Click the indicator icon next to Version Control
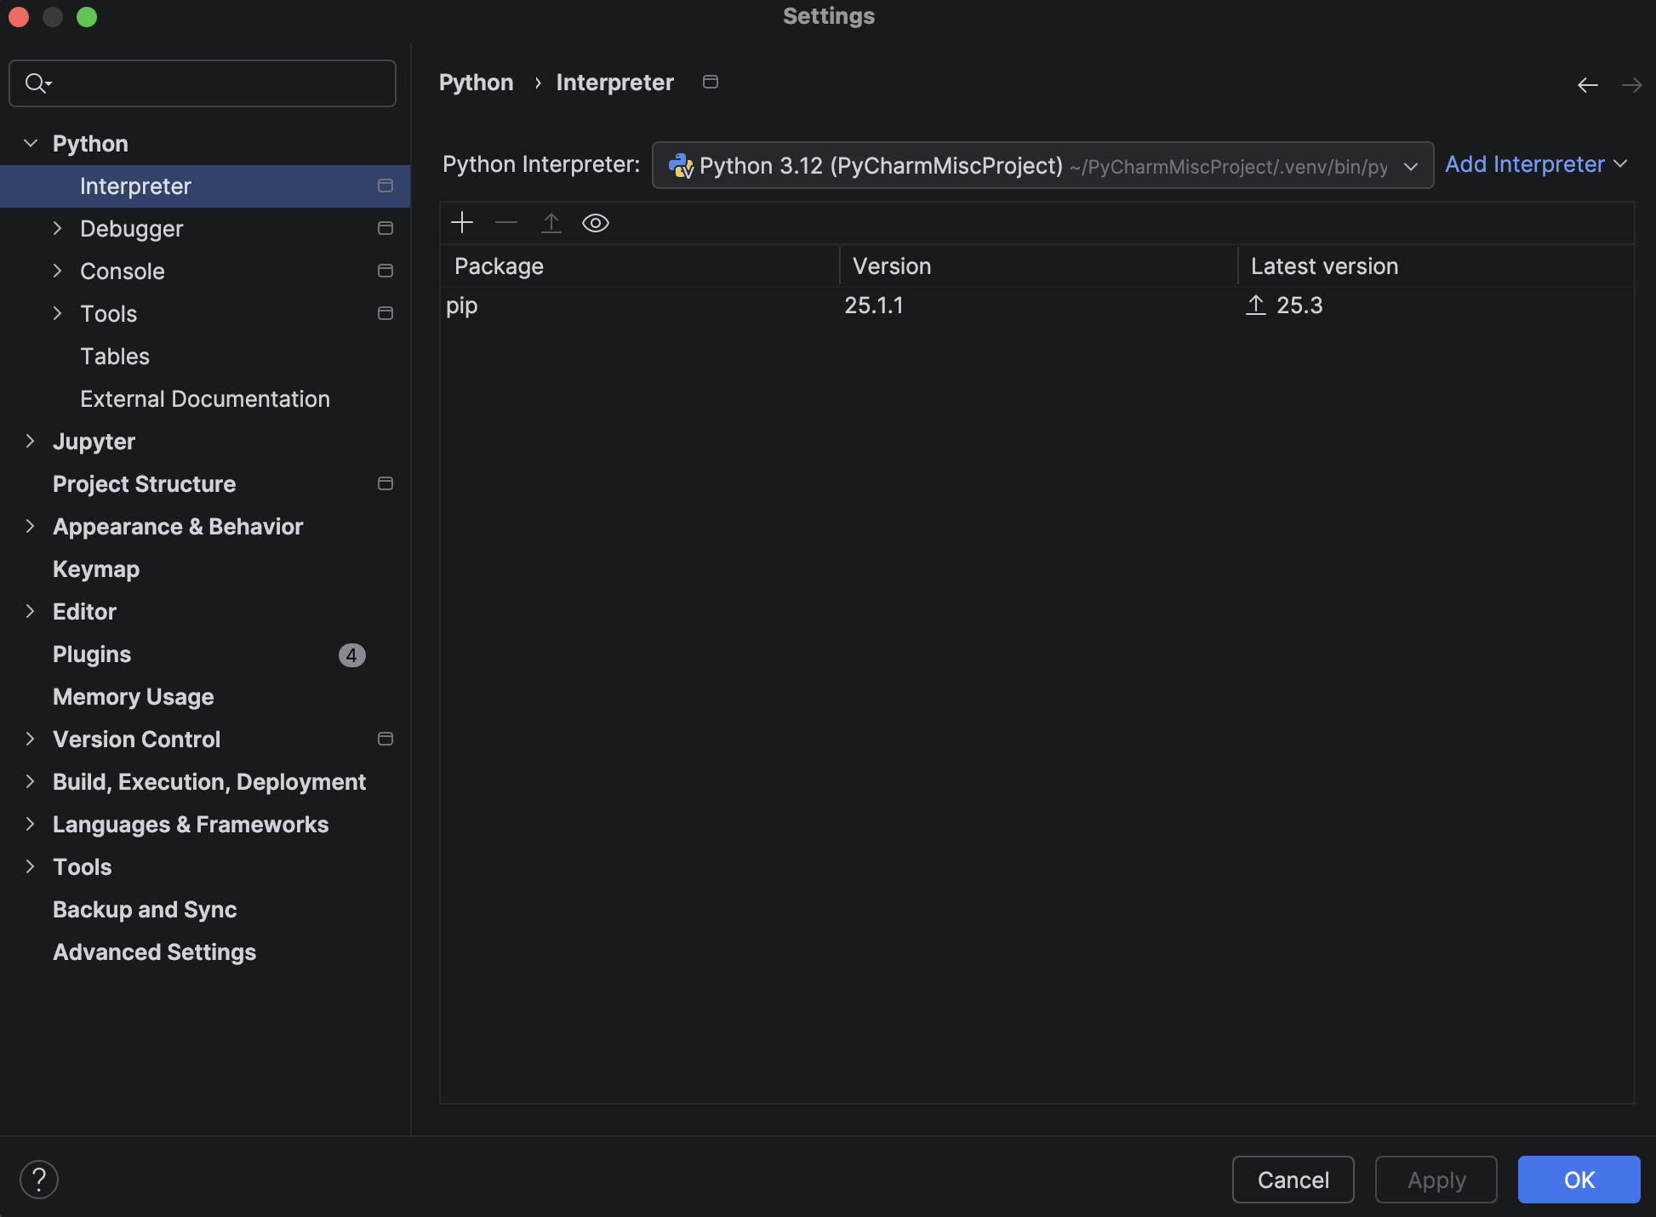 [x=385, y=739]
